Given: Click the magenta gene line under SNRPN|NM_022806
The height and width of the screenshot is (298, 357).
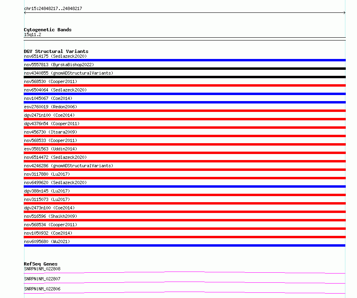Looking at the screenshot, I should click(x=185, y=292).
